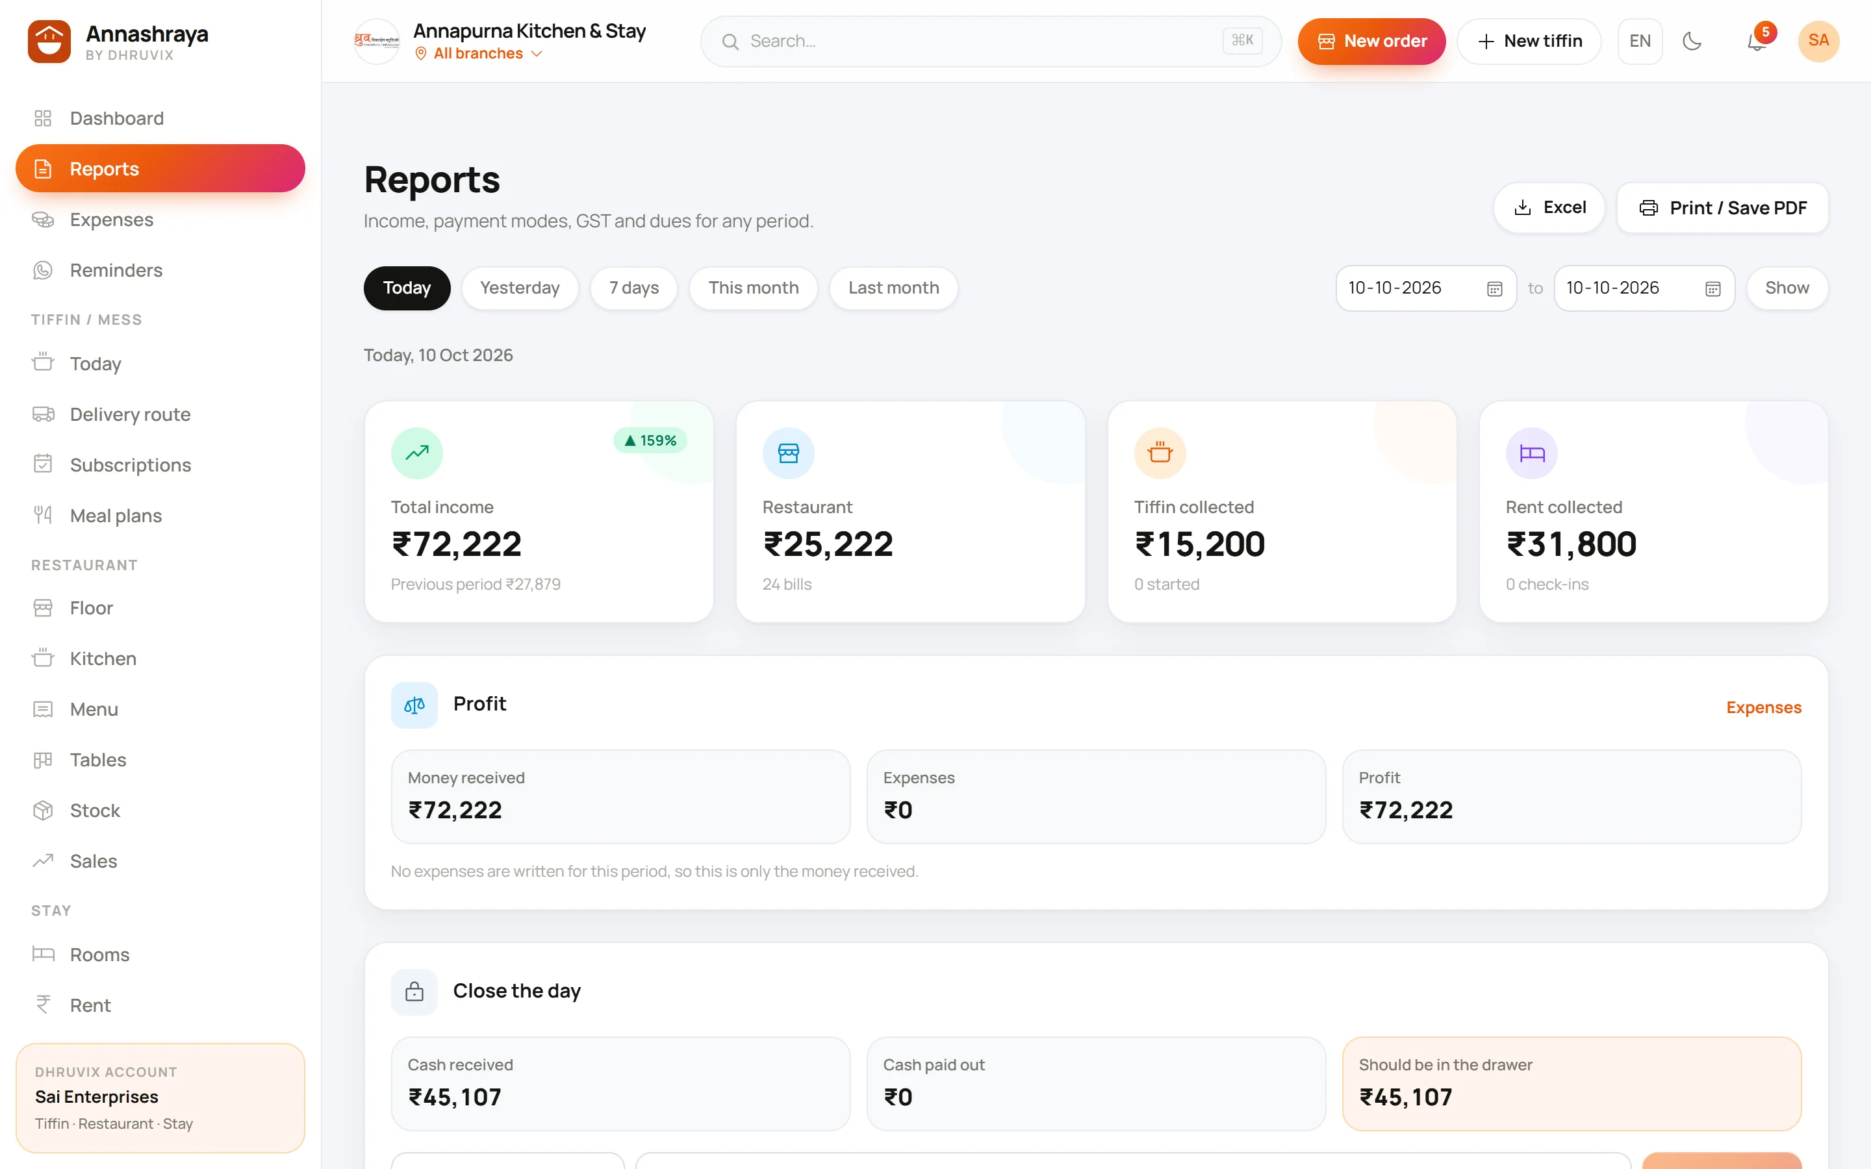
Task: Open Expenses link in Profit card
Action: tap(1764, 707)
